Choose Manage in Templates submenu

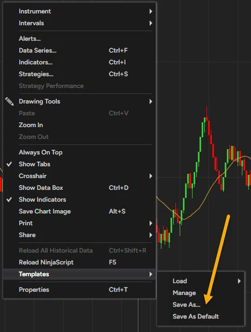(201, 293)
